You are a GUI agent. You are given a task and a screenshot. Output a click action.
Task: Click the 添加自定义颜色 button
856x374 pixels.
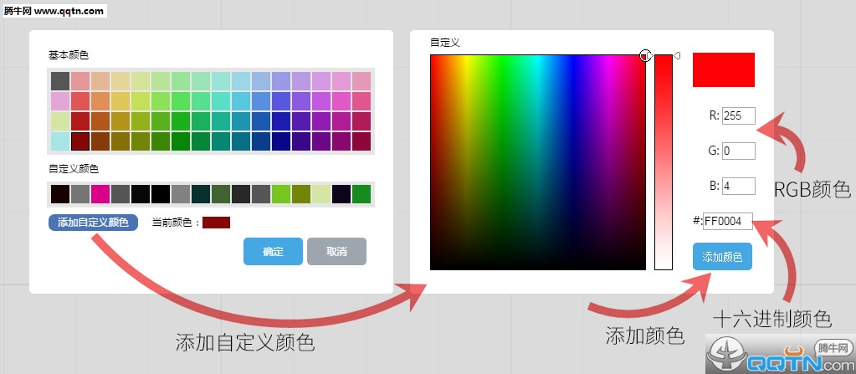coord(93,223)
